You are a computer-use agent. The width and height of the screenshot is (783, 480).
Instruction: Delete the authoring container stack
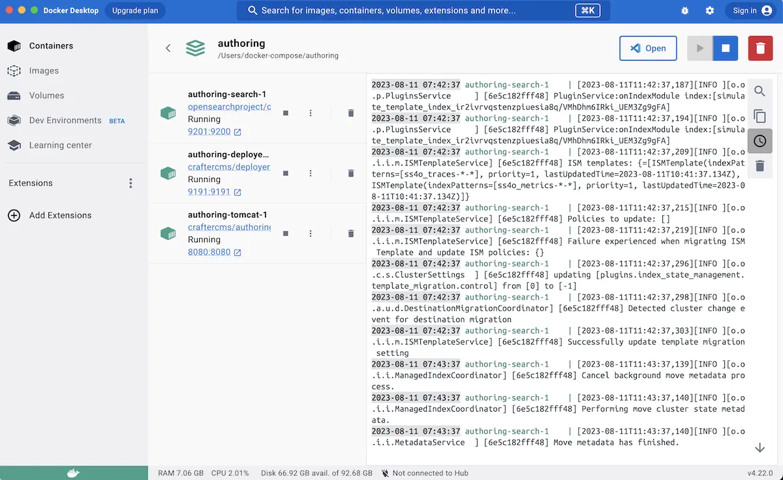(x=760, y=48)
